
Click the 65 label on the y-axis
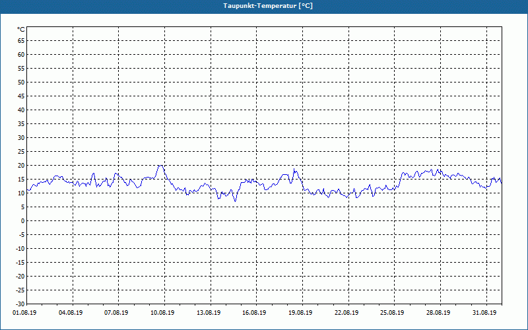(21, 41)
